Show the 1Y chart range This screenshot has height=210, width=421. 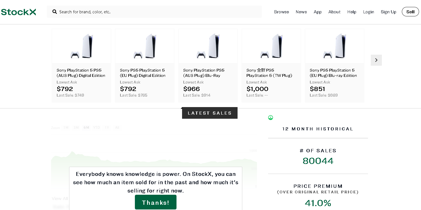click(107, 128)
